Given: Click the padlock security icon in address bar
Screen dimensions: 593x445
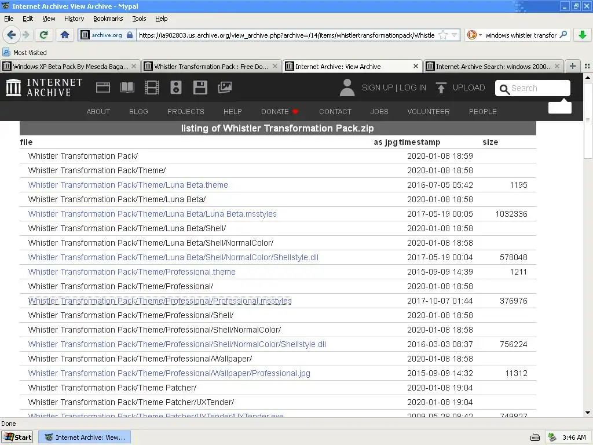Looking at the screenshot, I should 130,35.
